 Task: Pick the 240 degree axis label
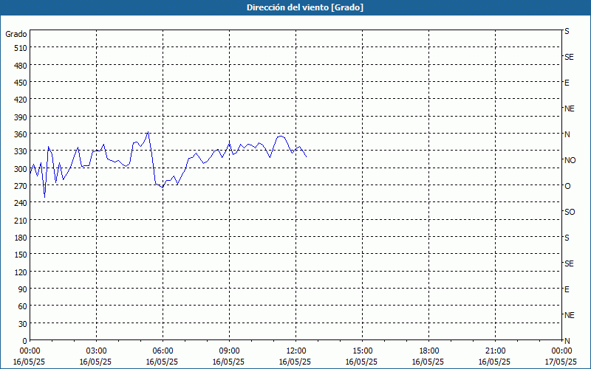[21, 203]
